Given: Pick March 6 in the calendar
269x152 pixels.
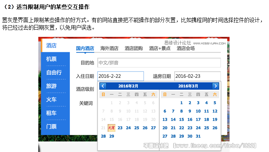Looking at the screenshot, I should 165,111.
